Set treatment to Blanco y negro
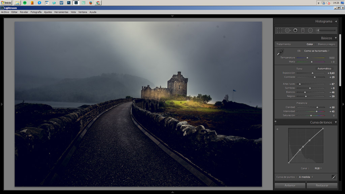The width and height of the screenshot is (345, 194). (x=326, y=44)
